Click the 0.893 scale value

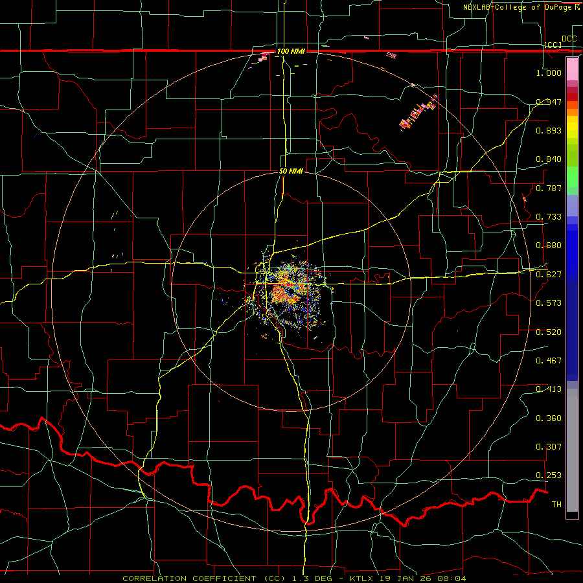[549, 130]
